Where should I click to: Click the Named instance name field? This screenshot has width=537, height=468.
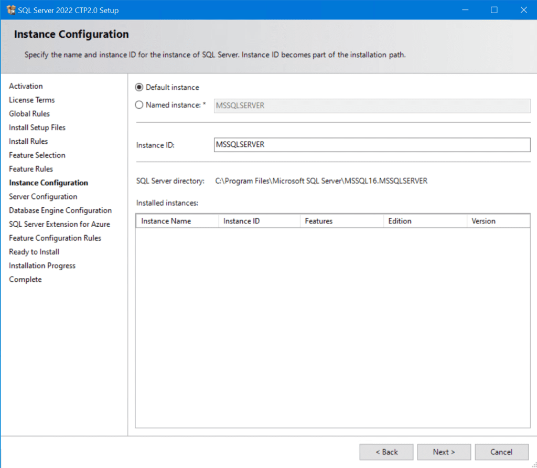pos(372,105)
